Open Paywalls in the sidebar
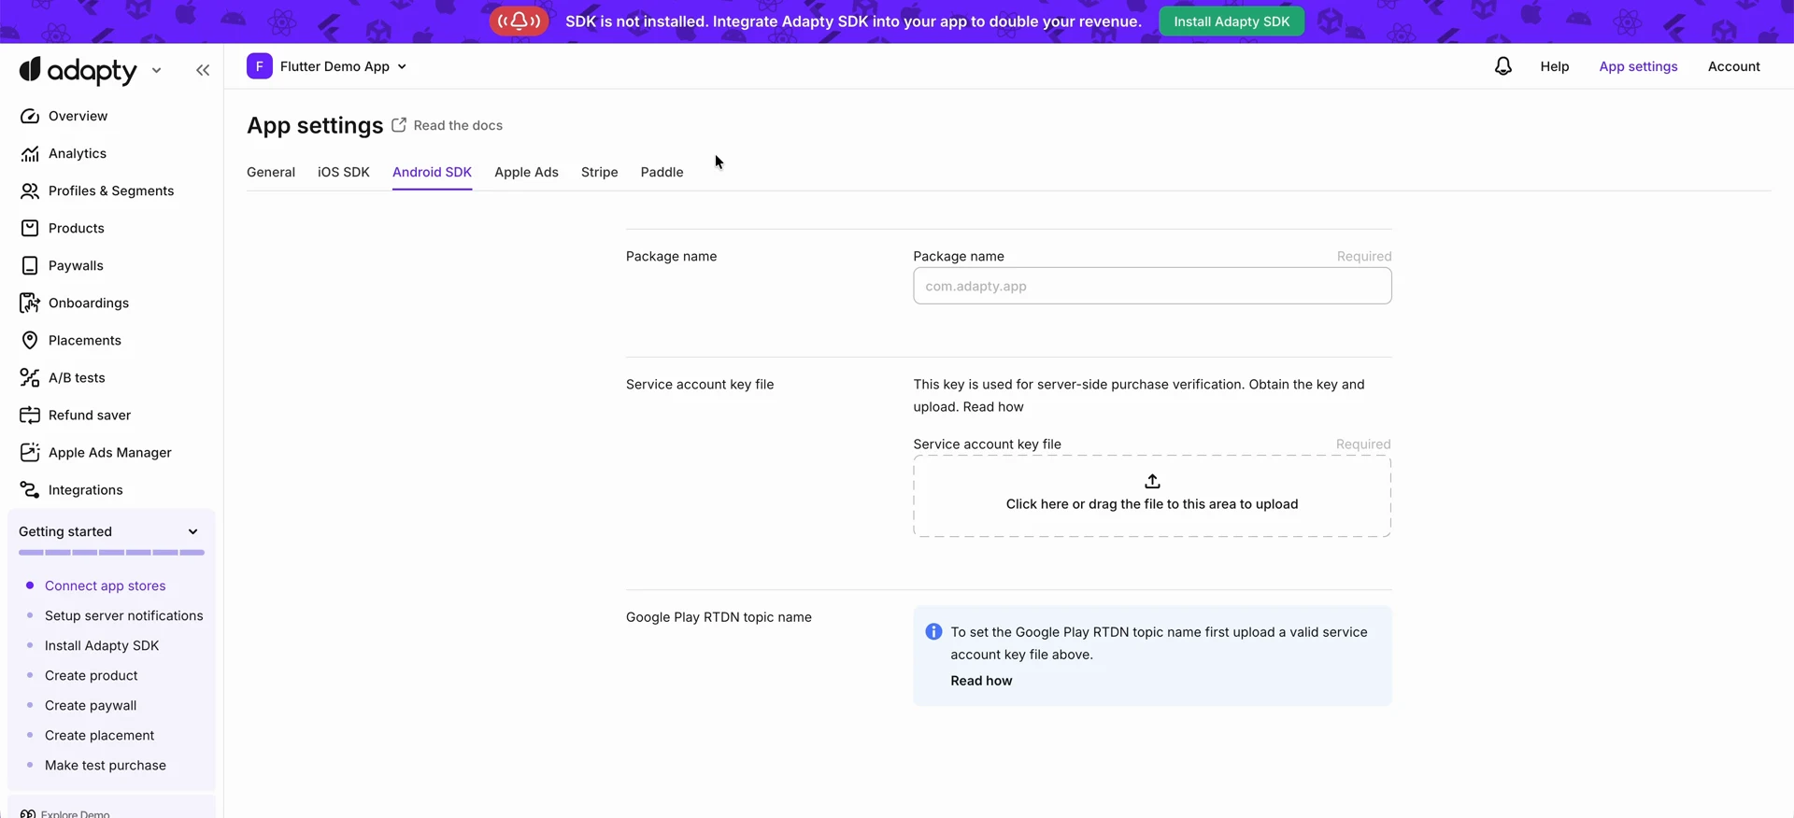Viewport: 1794px width, 818px height. point(76,265)
